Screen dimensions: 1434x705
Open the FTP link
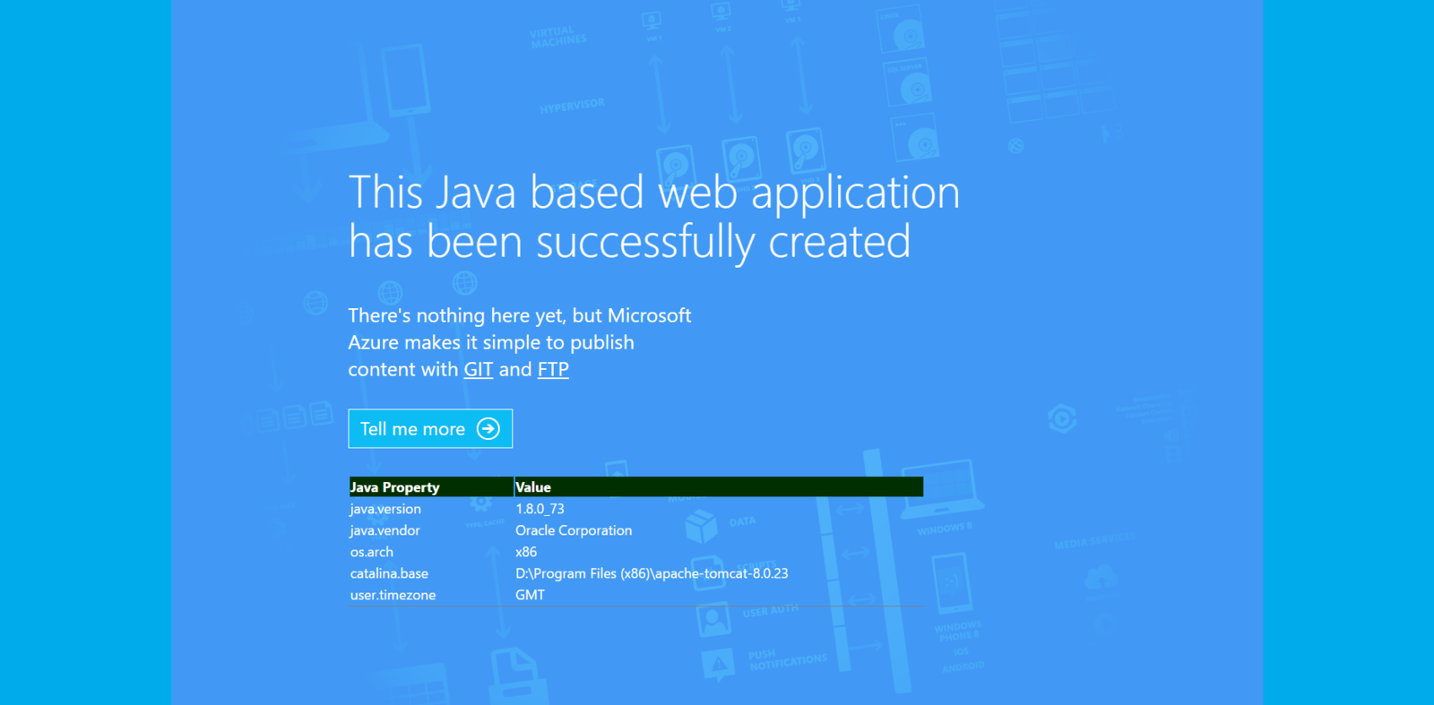(553, 369)
